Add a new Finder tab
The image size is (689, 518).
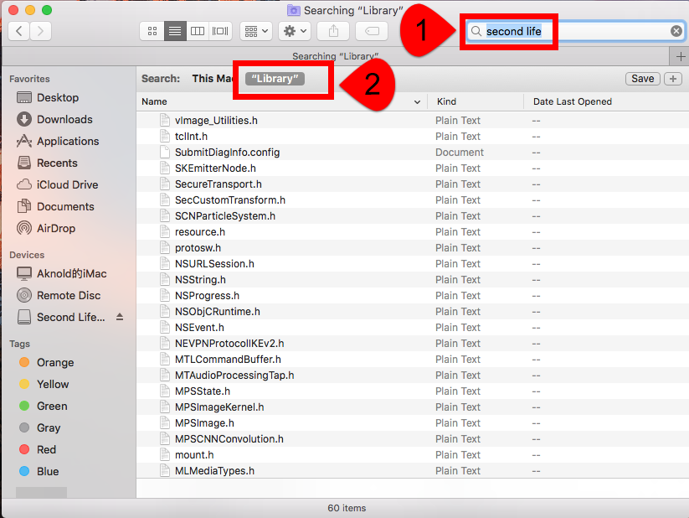679,56
